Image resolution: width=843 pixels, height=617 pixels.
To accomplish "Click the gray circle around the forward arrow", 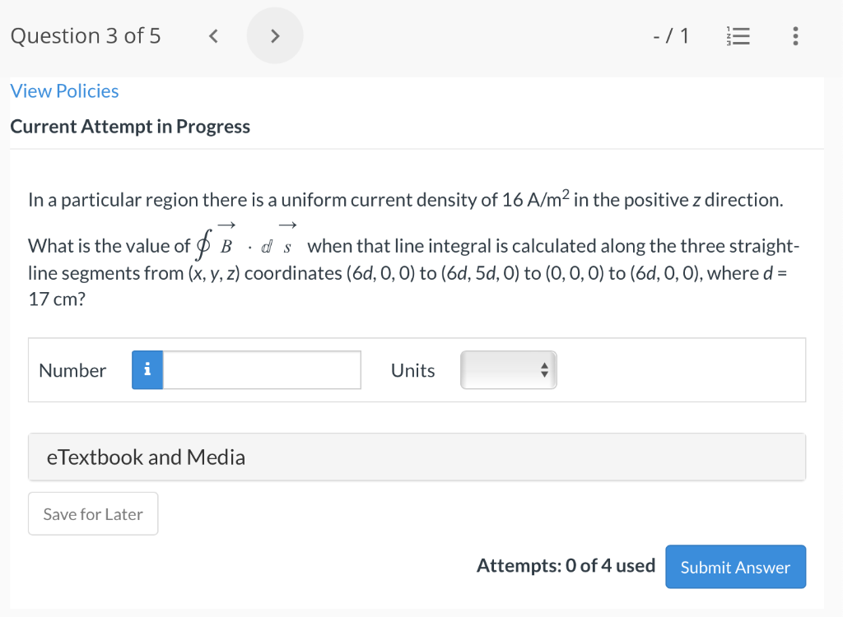I will point(275,35).
